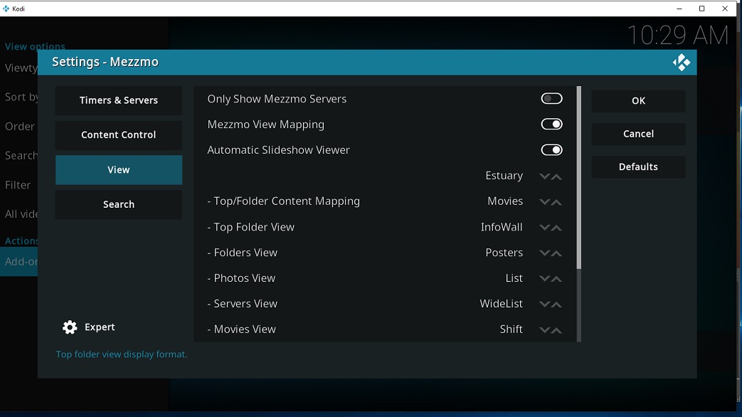Click the InfoWall value

click(x=502, y=227)
